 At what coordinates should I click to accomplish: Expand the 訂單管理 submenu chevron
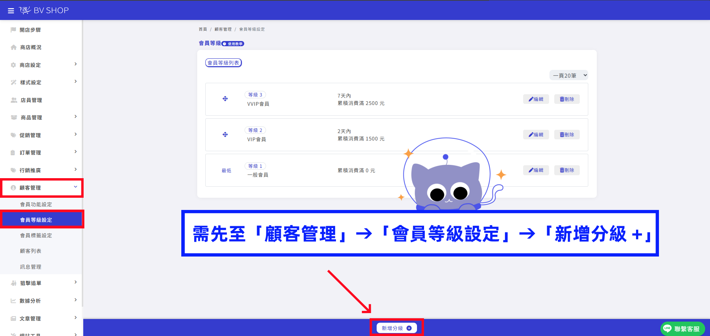tap(75, 152)
